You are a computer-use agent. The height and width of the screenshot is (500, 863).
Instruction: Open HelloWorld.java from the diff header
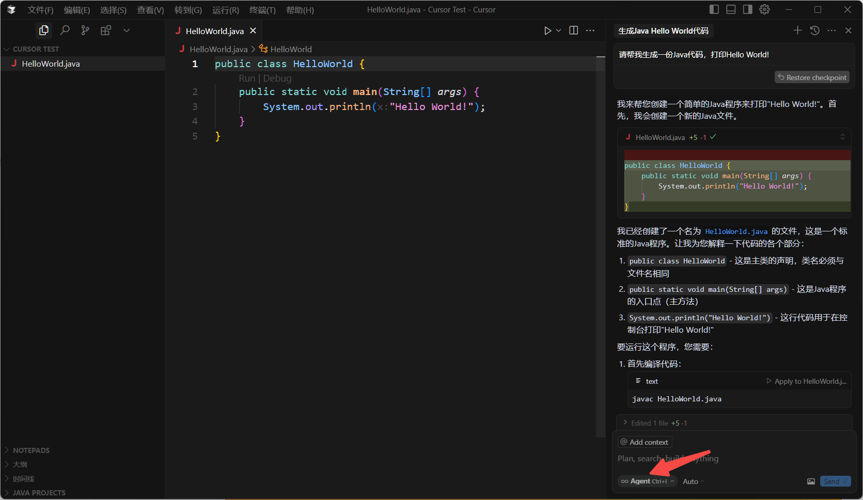pos(660,137)
